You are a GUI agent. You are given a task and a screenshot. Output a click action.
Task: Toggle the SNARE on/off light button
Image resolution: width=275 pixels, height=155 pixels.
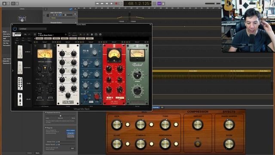pos(151,124)
